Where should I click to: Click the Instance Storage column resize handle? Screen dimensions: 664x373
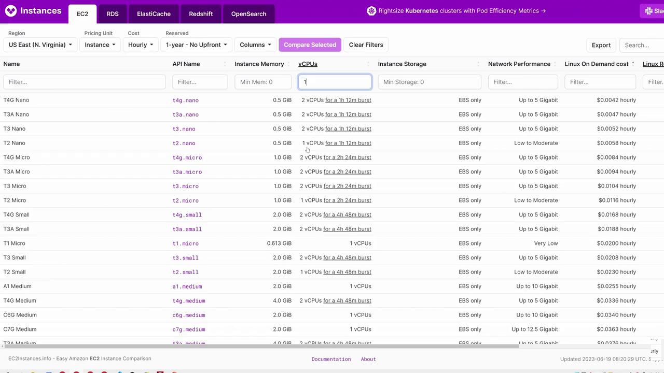pyautogui.click(x=478, y=64)
